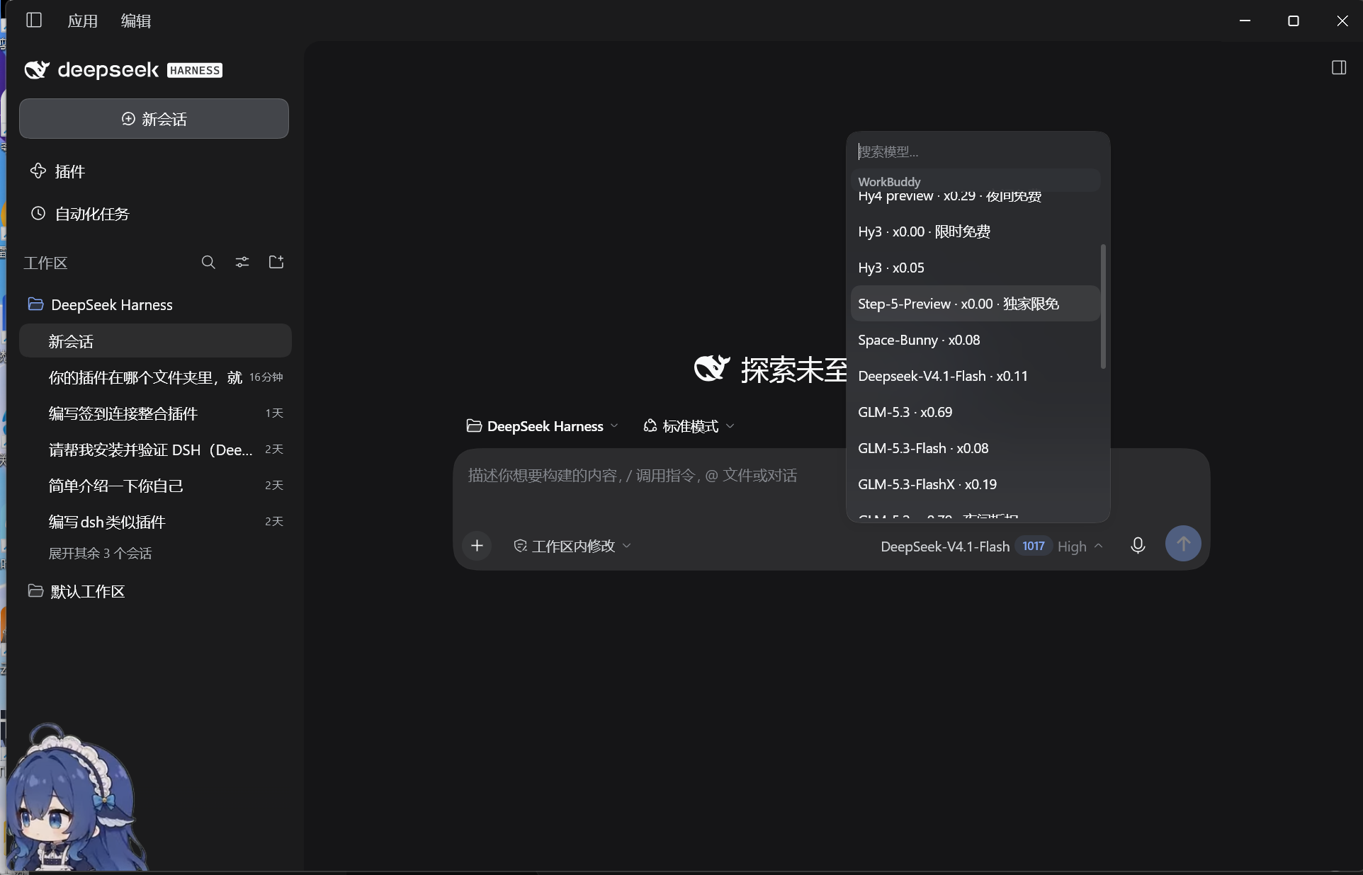Screen dimensions: 1363x875
Task: Select the 新会话 conversation row
Action: point(155,341)
